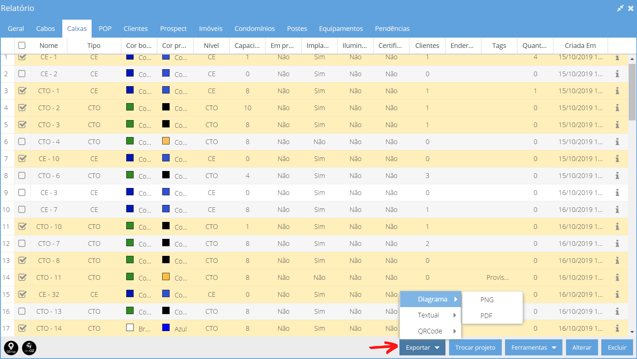Screen dimensions: 637x359
Task: Uncheck the CTO - 2 row checkbox
Action: click(x=22, y=107)
